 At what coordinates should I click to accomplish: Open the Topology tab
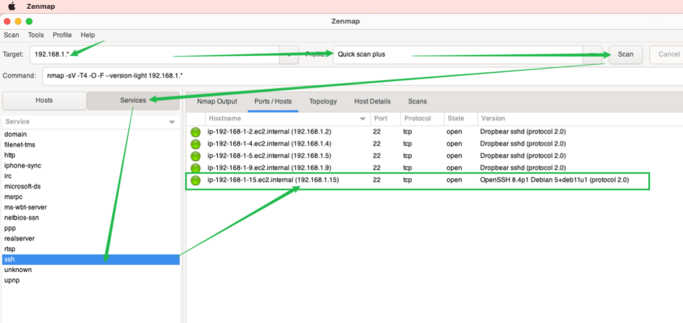click(323, 102)
